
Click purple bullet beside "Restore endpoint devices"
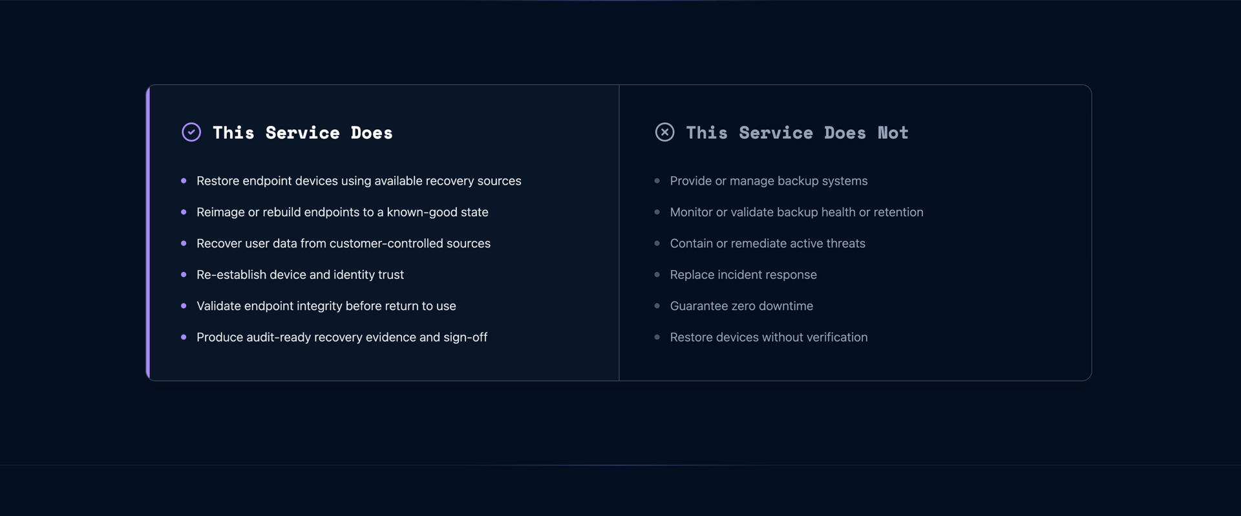(184, 181)
